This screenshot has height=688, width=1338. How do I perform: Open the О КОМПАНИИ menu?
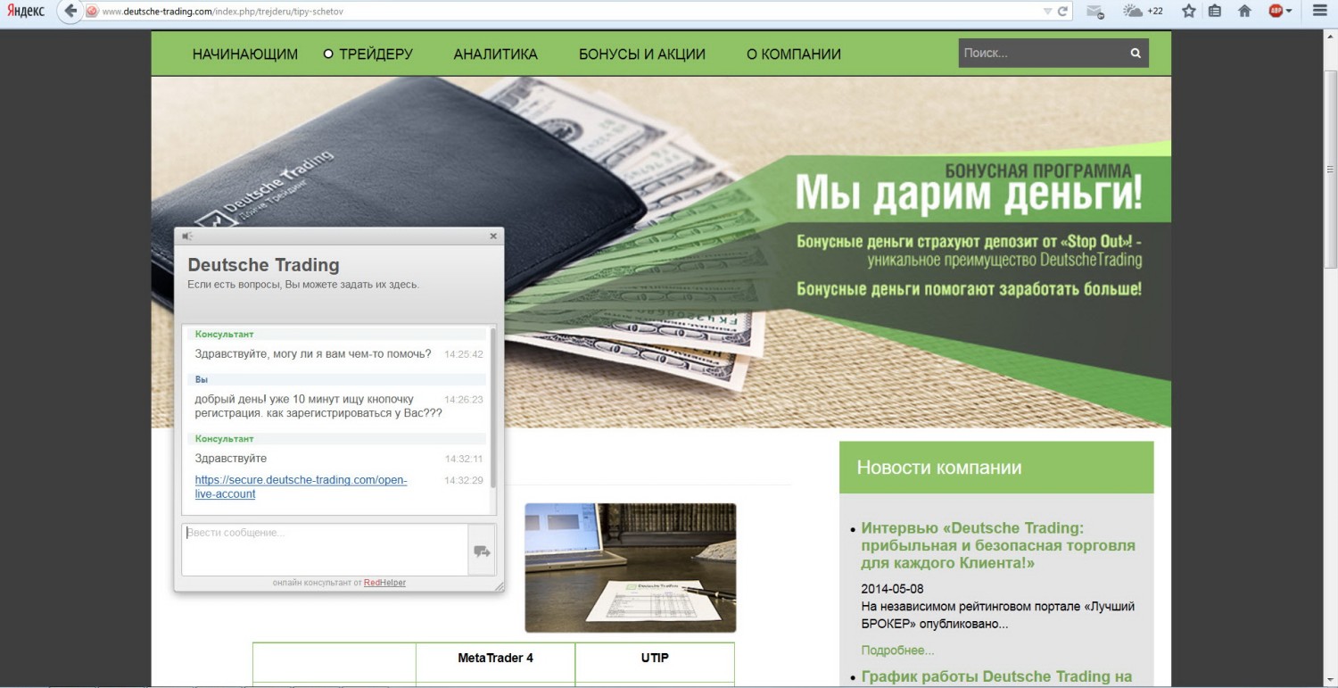tap(794, 54)
